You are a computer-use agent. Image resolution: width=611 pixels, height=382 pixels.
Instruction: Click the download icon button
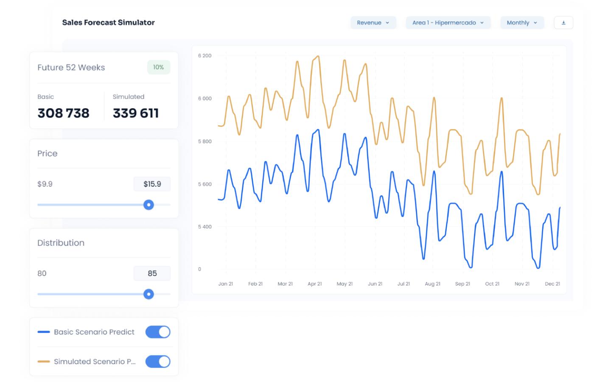[563, 22]
